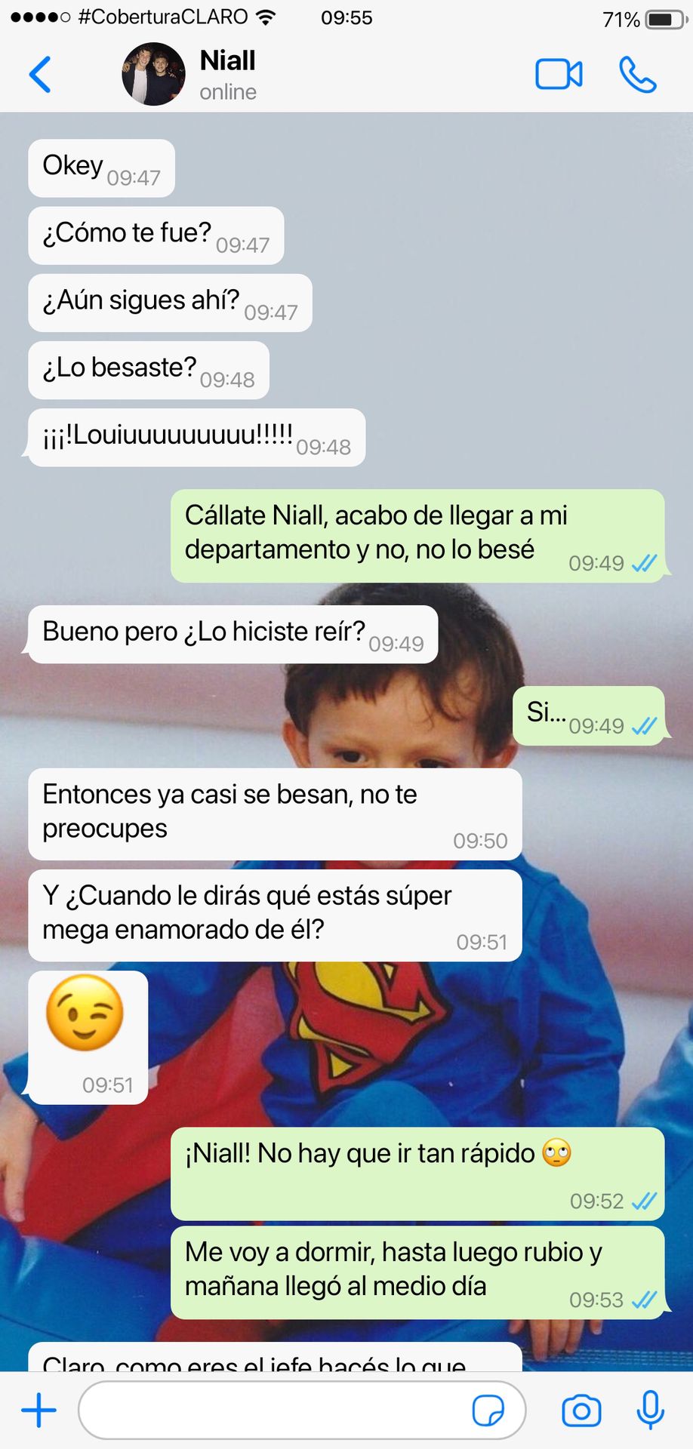The width and height of the screenshot is (693, 1449).
Task: Tap the "Si..." reply bubble
Action: coord(589,715)
